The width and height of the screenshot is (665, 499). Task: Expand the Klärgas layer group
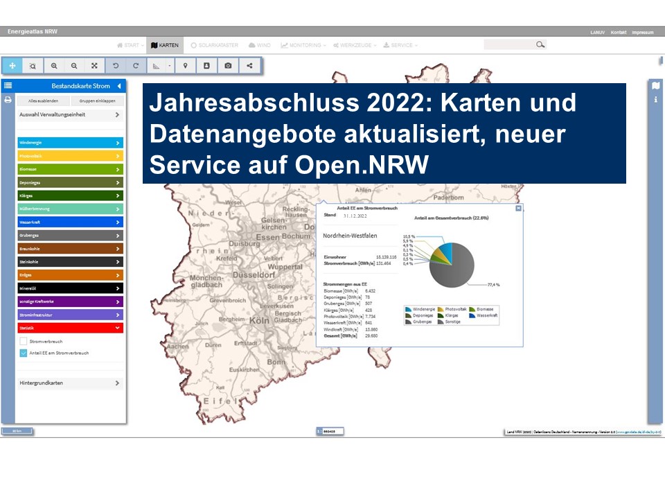[71, 195]
